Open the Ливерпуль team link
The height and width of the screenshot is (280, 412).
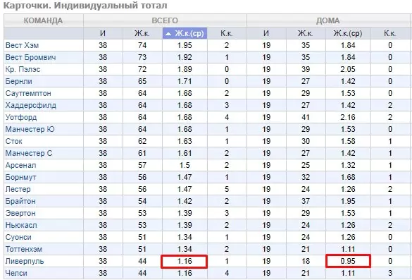pyautogui.click(x=25, y=262)
